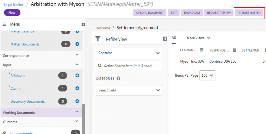Click the Affidavits count badge
The height and width of the screenshot is (134, 266).
pos(63,76)
